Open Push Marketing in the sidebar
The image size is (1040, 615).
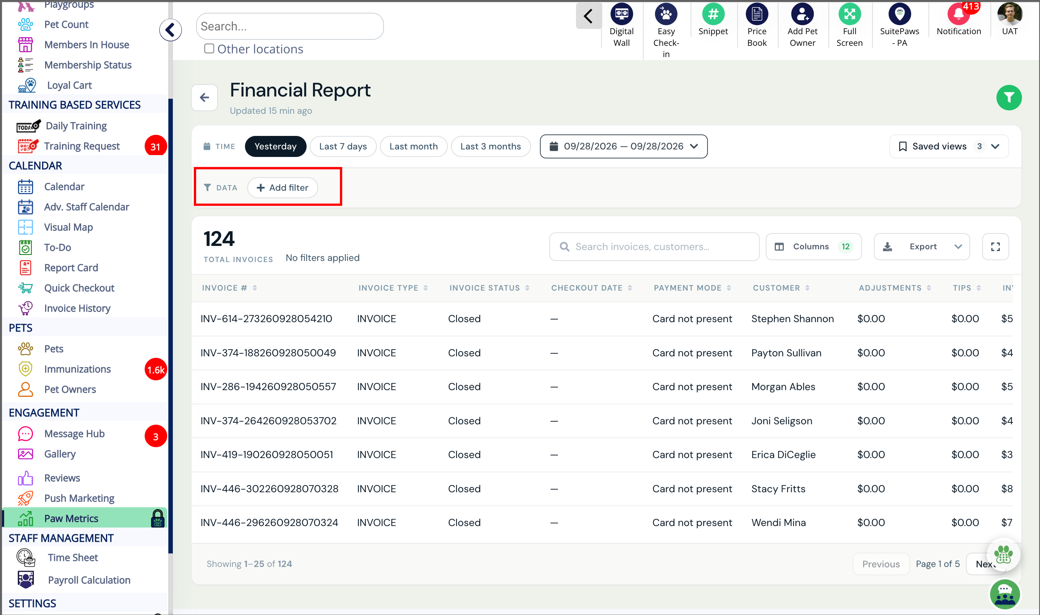coord(79,499)
